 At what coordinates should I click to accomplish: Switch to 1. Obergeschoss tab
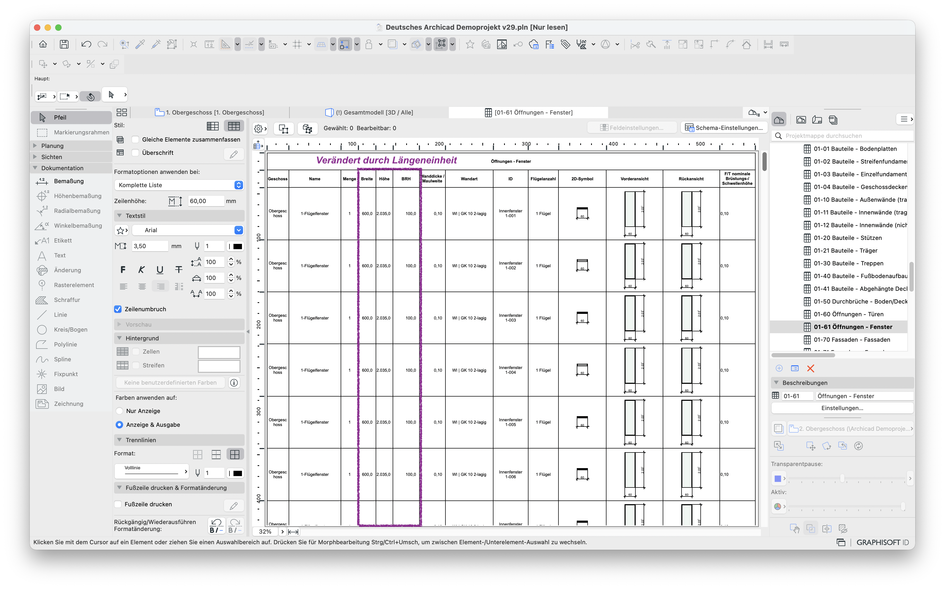(x=210, y=113)
